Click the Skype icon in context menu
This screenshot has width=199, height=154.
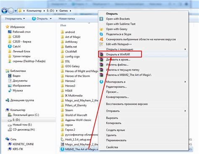coord(101,34)
